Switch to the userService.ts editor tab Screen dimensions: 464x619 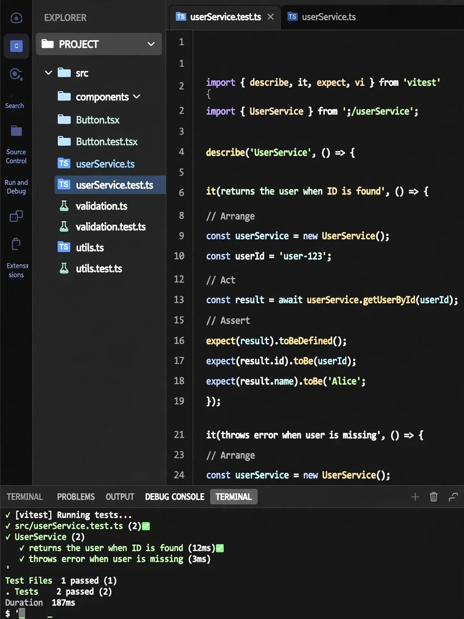click(x=322, y=17)
